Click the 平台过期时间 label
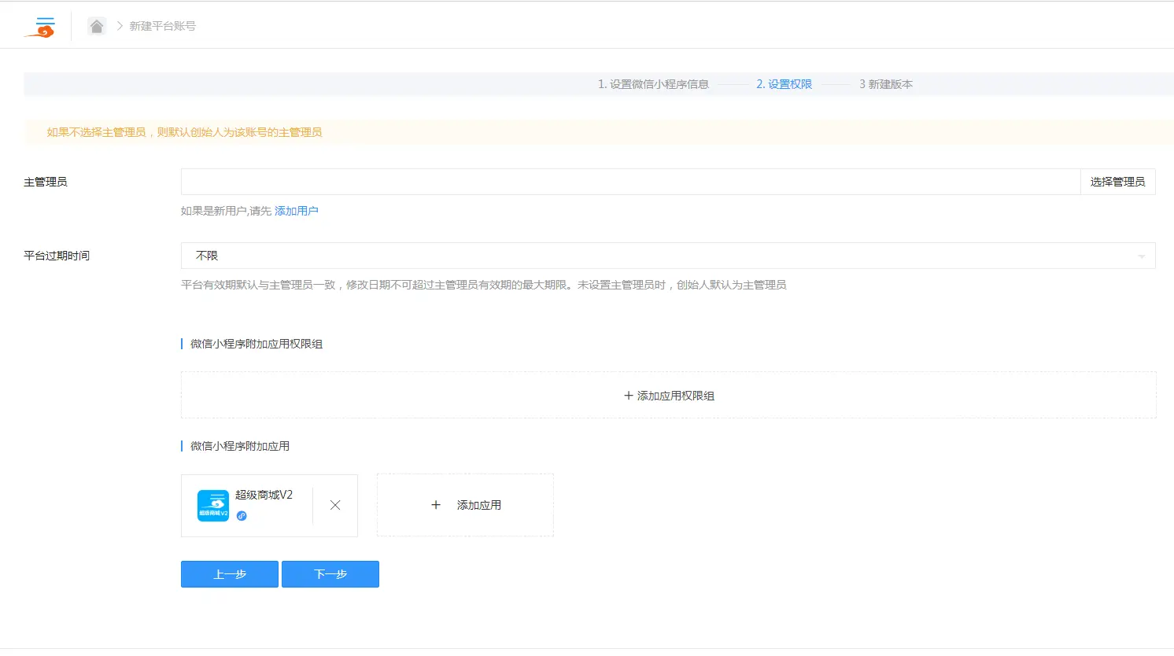This screenshot has width=1174, height=656. click(57, 256)
